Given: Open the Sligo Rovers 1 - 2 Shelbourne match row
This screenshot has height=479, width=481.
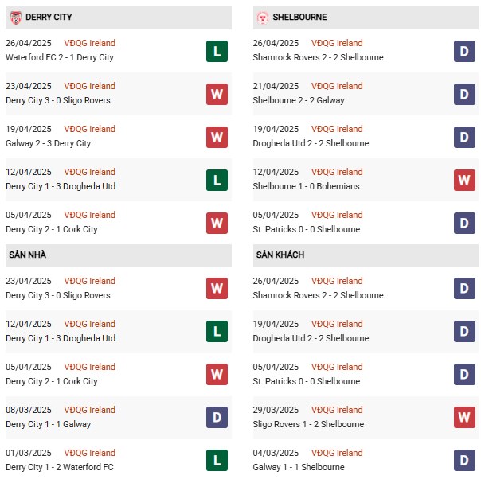Looking at the screenshot, I should [366, 417].
